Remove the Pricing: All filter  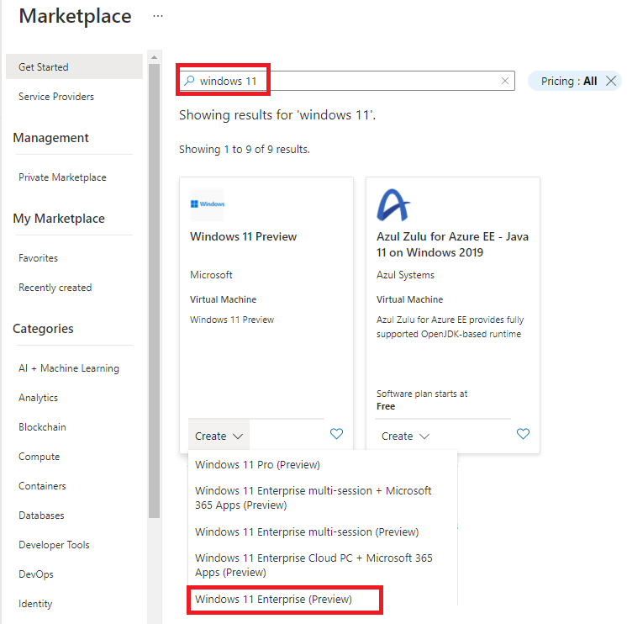tap(611, 81)
